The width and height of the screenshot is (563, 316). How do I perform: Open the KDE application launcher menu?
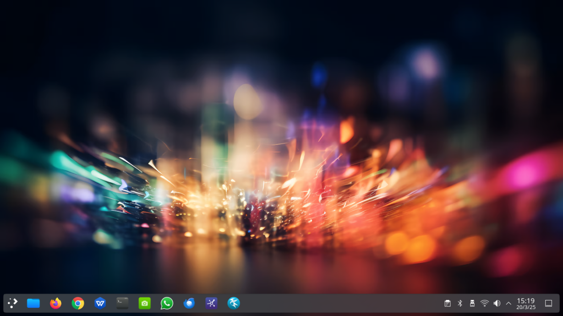coord(12,303)
